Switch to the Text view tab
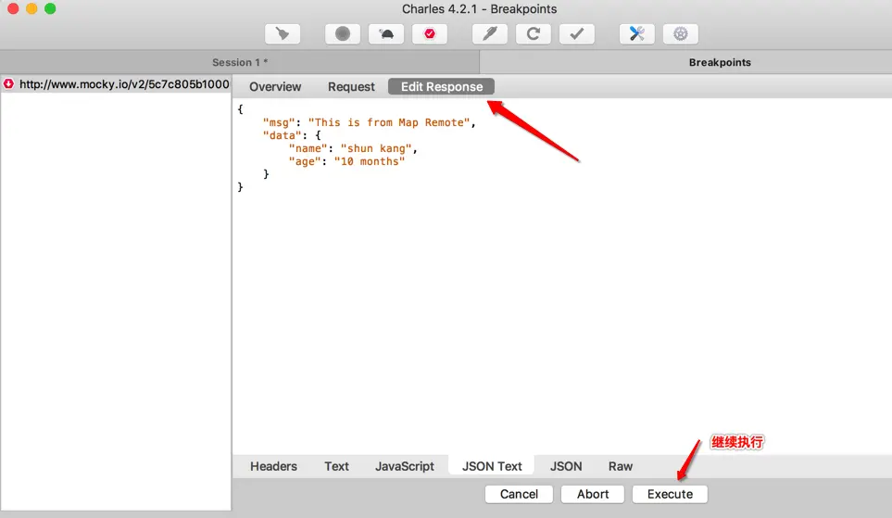 pyautogui.click(x=336, y=466)
